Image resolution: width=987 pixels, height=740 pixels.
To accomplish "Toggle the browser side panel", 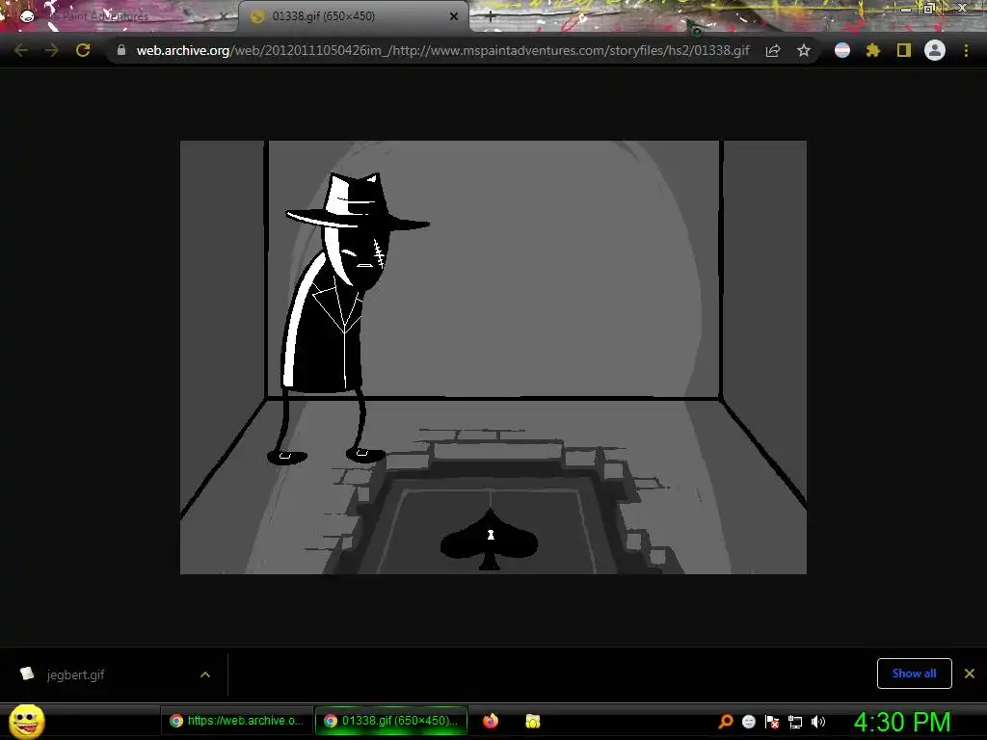I will click(904, 50).
